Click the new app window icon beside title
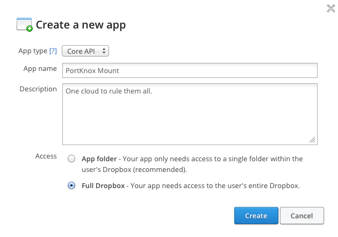The height and width of the screenshot is (237, 338). tap(24, 24)
